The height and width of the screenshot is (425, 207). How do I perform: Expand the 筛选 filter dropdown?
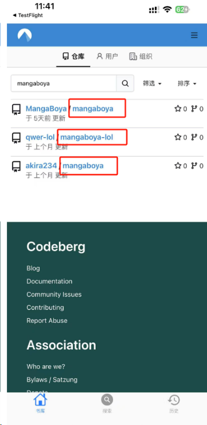pos(152,84)
